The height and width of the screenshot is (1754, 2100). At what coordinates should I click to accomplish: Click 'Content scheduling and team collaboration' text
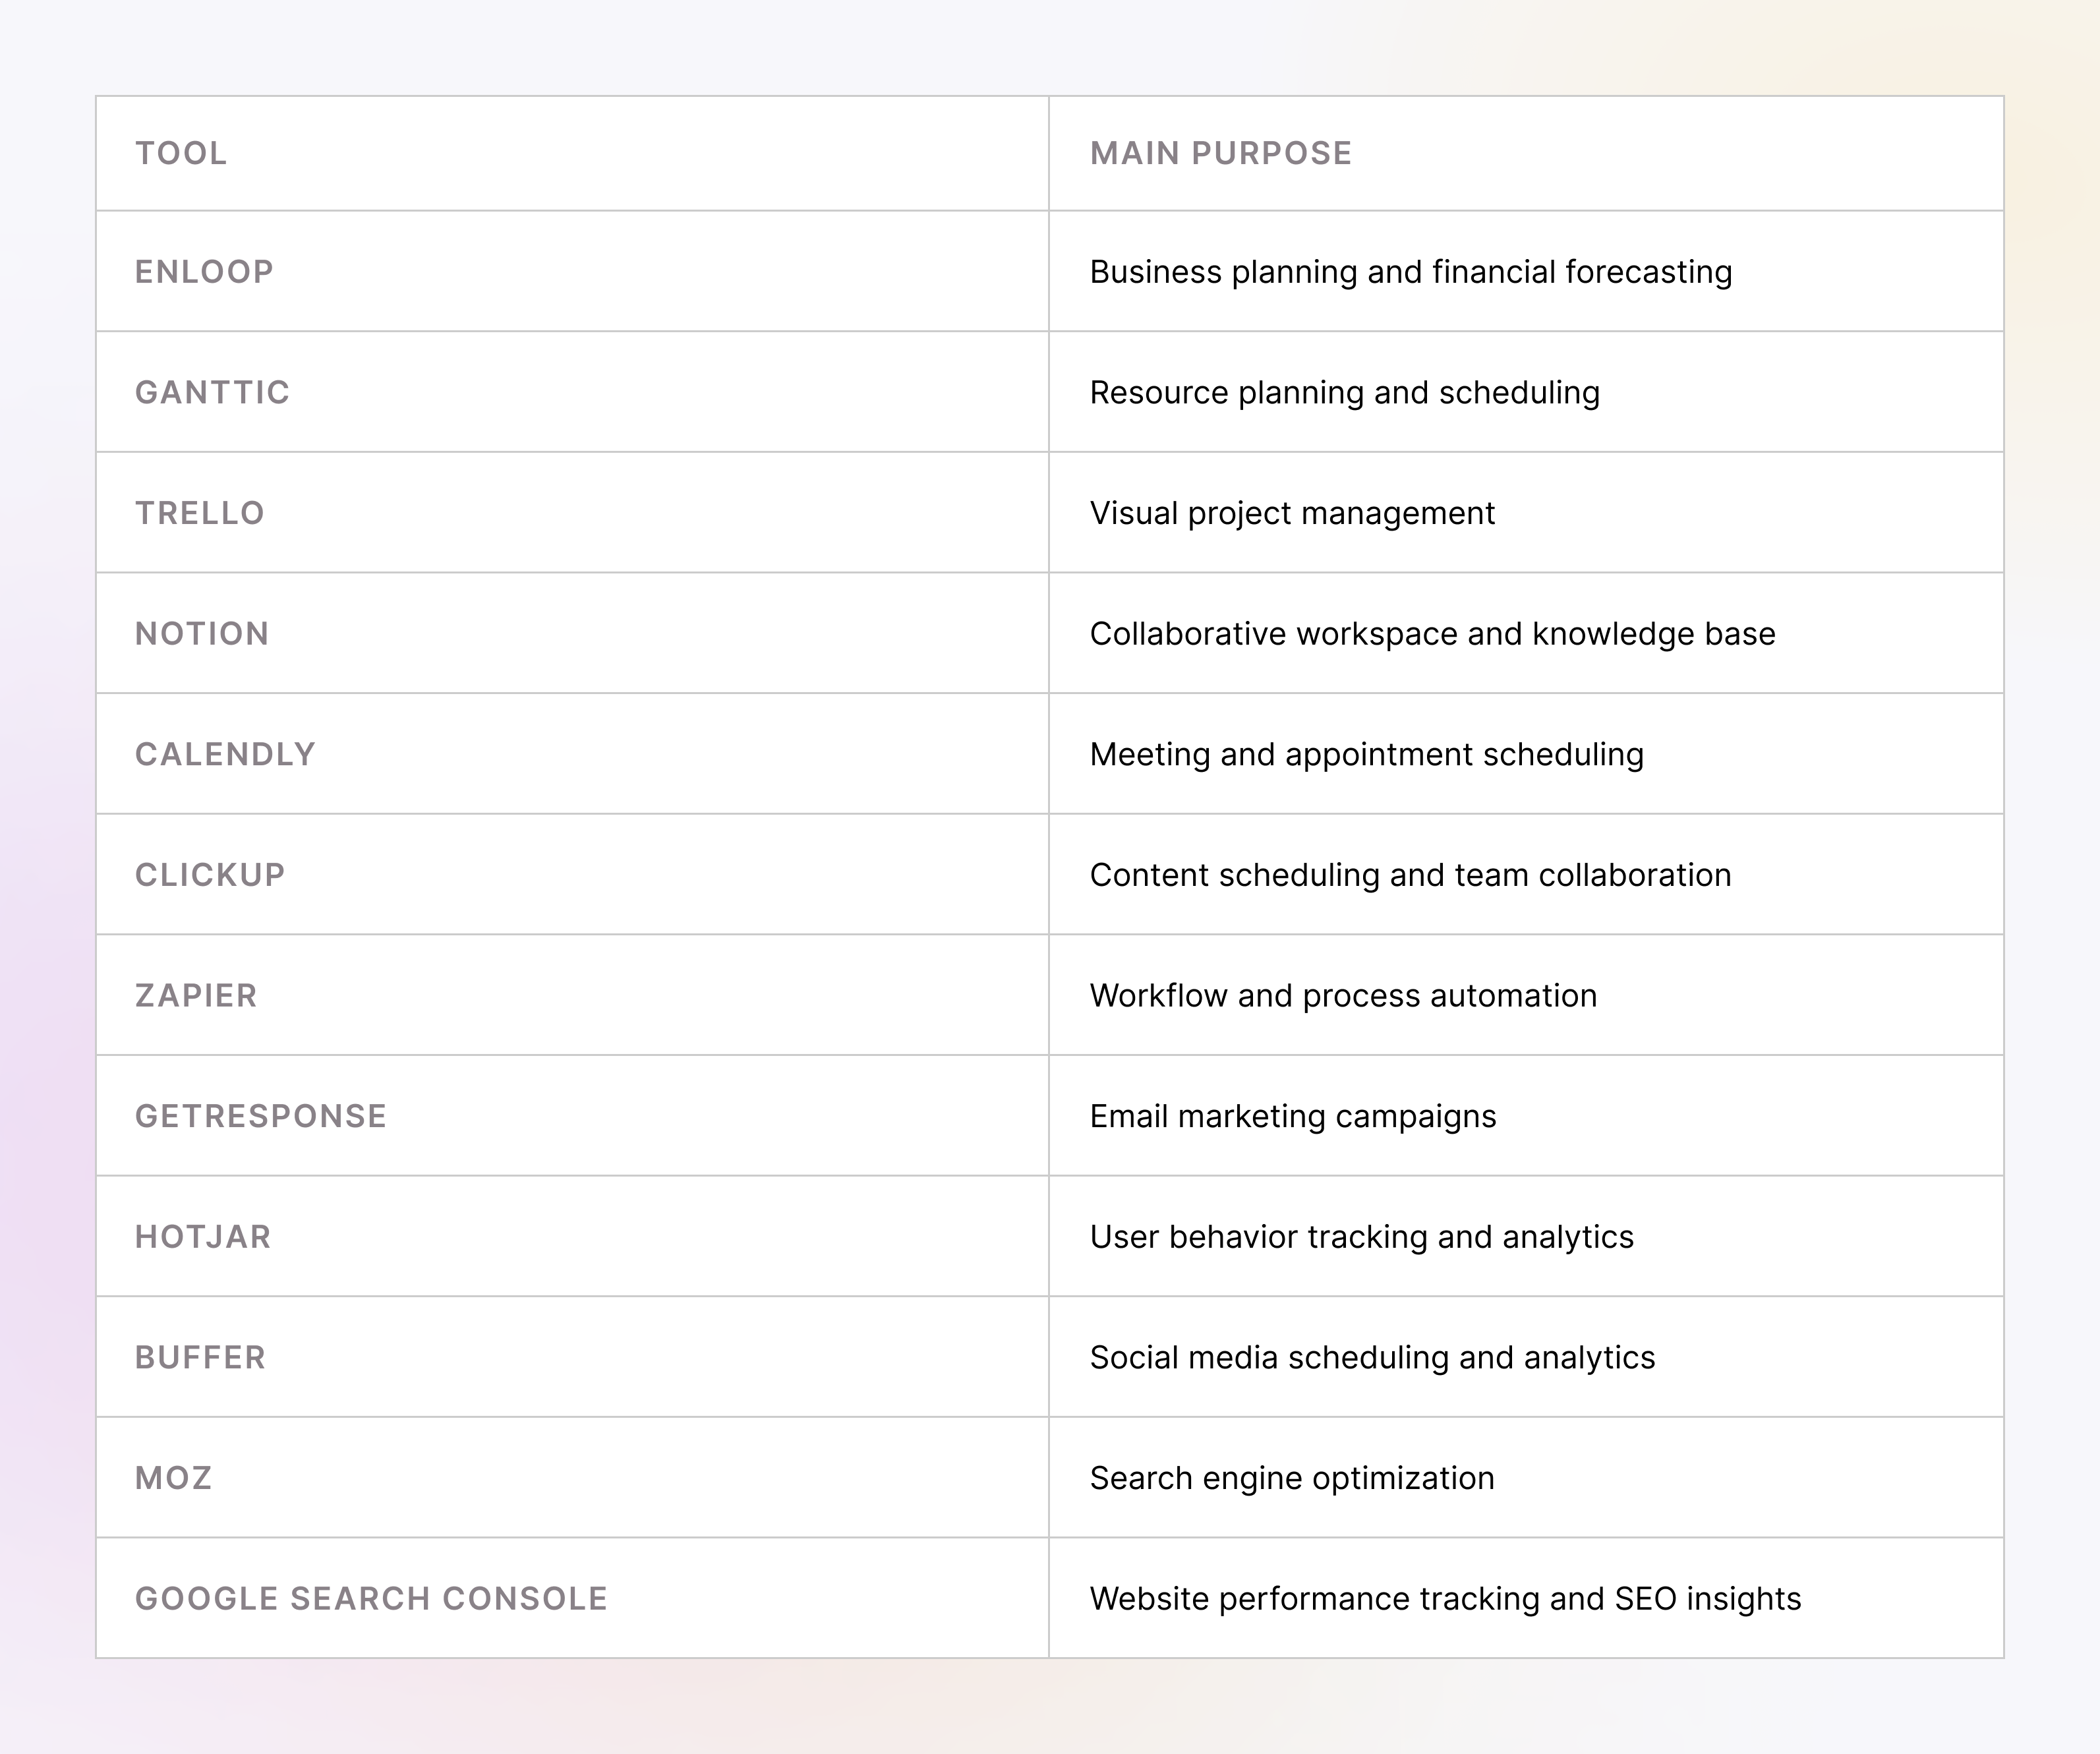pyautogui.click(x=1410, y=875)
